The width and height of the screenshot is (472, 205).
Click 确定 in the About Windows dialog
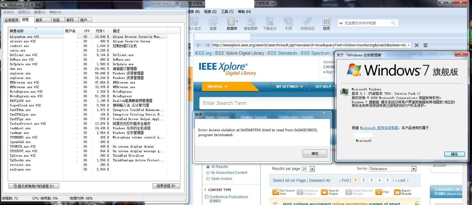coord(454,154)
